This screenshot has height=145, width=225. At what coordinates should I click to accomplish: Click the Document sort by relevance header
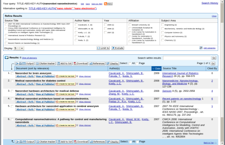coord(61,69)
